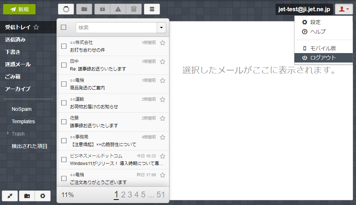Expand the Trash folder tree

click(8, 134)
